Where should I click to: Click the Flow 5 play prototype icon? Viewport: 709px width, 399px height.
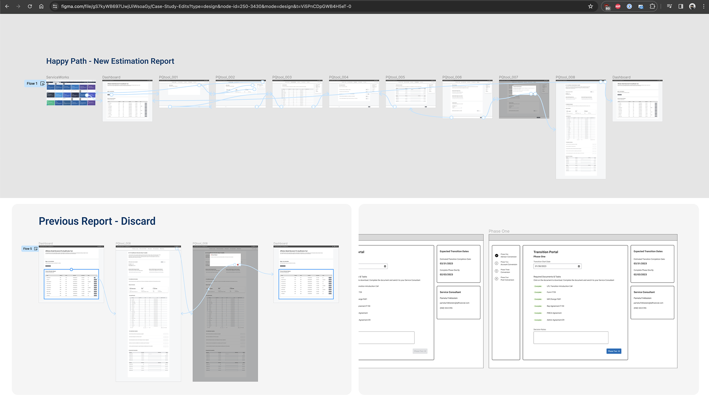coord(36,249)
